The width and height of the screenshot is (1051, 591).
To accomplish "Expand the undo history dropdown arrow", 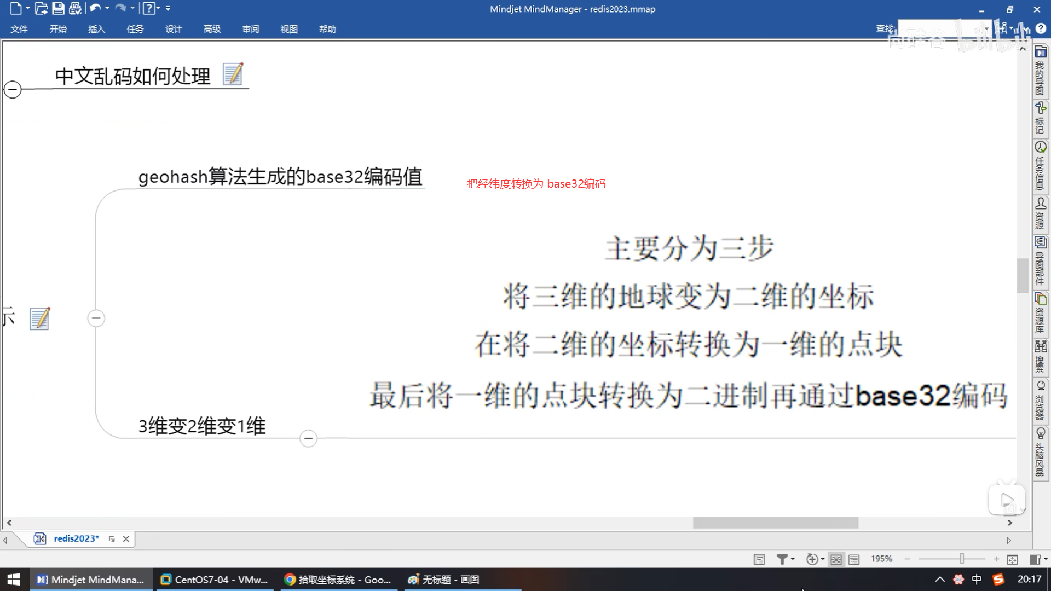I will [x=107, y=8].
